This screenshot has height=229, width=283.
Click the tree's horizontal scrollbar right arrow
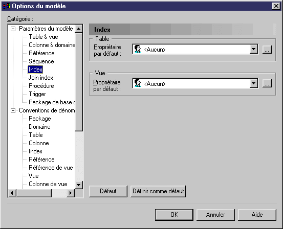pos(71,193)
